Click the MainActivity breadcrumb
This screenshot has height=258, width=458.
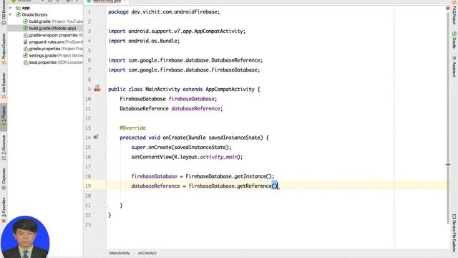[120, 253]
